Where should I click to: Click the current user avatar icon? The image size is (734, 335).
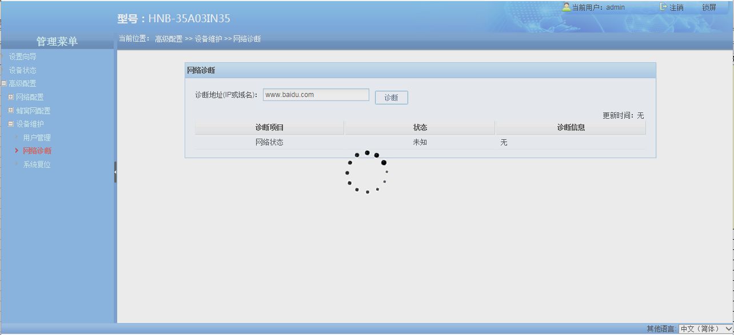tap(566, 7)
